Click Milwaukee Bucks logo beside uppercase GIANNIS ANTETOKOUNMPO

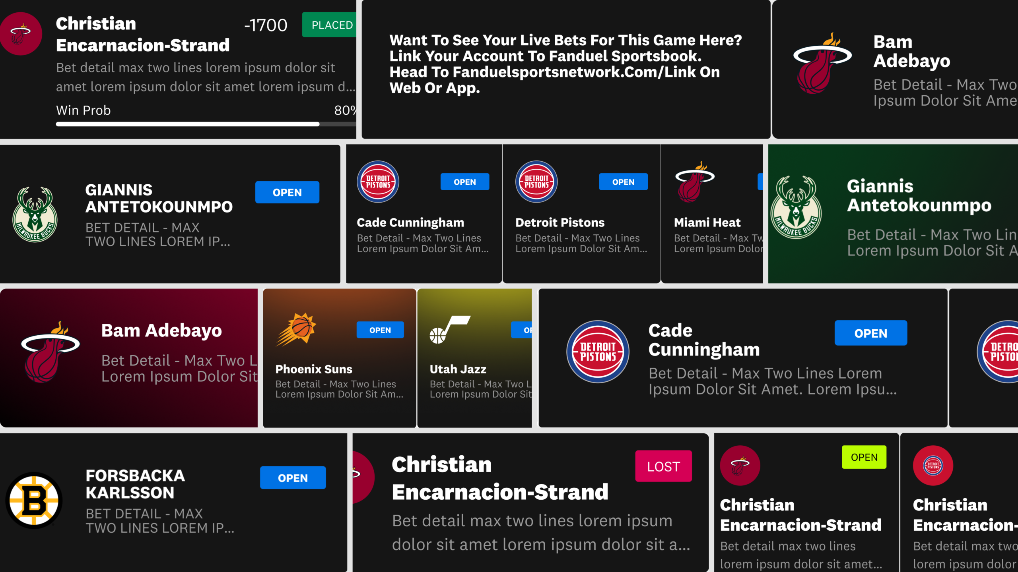coord(35,214)
